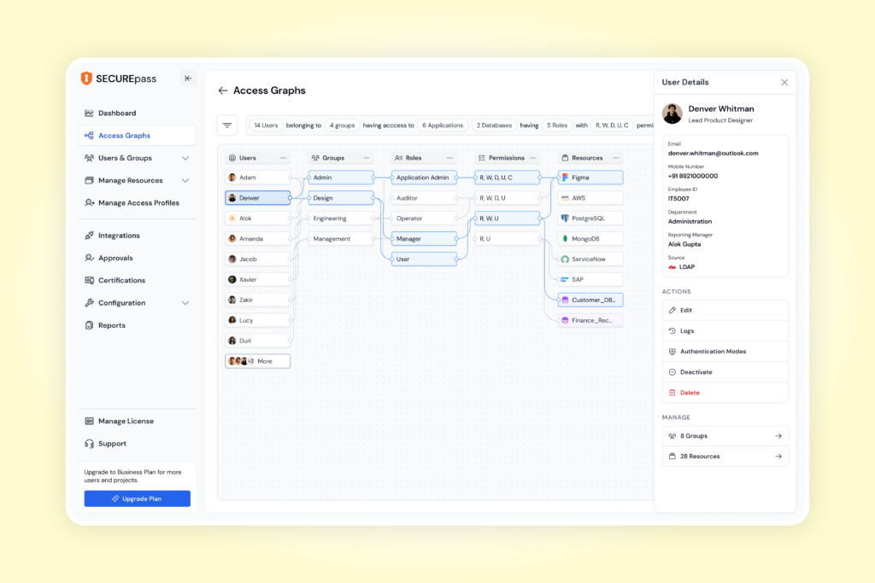Image resolution: width=875 pixels, height=583 pixels.
Task: Open the 8 Groups manage row
Action: point(725,436)
